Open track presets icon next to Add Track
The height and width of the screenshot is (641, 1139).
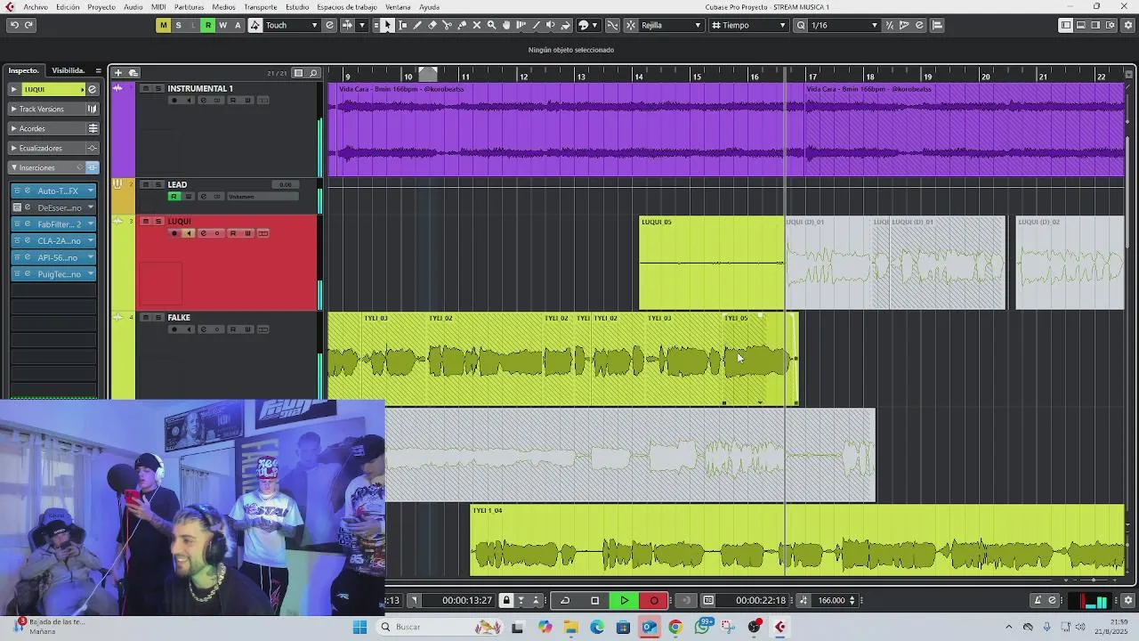coord(133,72)
